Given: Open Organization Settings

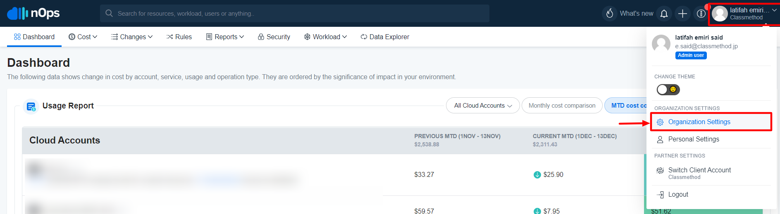Looking at the screenshot, I should [x=699, y=122].
